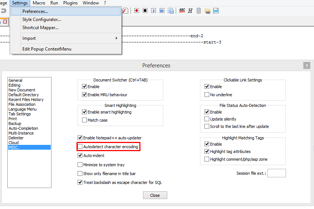The height and width of the screenshot is (209, 314).
Task: Choose Edit Popup ContextMenu entry
Action: point(66,49)
